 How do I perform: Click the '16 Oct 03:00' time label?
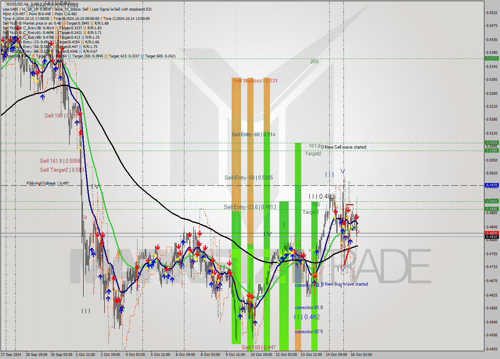(x=361, y=355)
